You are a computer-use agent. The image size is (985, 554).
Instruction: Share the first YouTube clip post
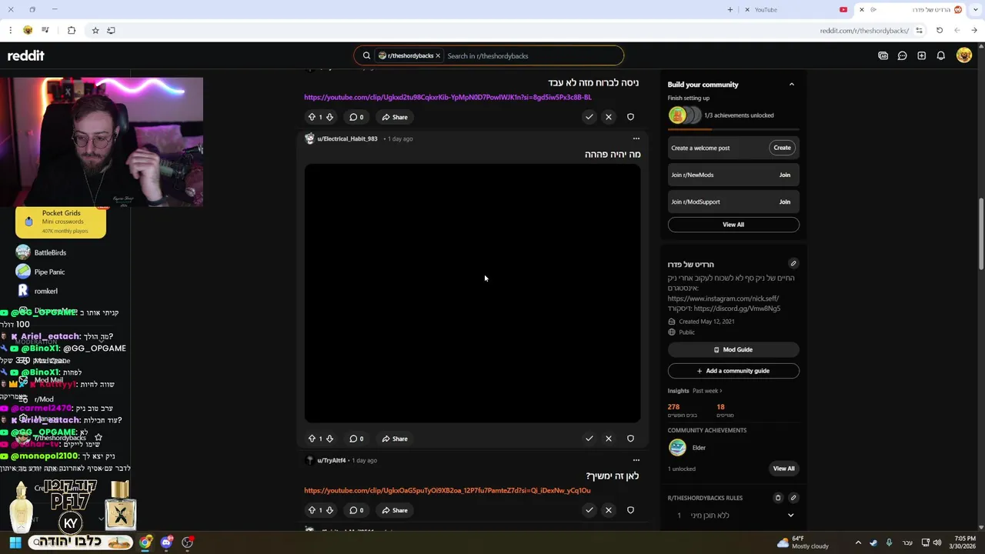[395, 117]
